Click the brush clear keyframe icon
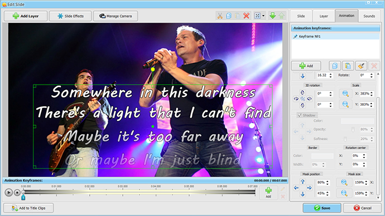385x216 pixels. pyautogui.click(x=361, y=66)
